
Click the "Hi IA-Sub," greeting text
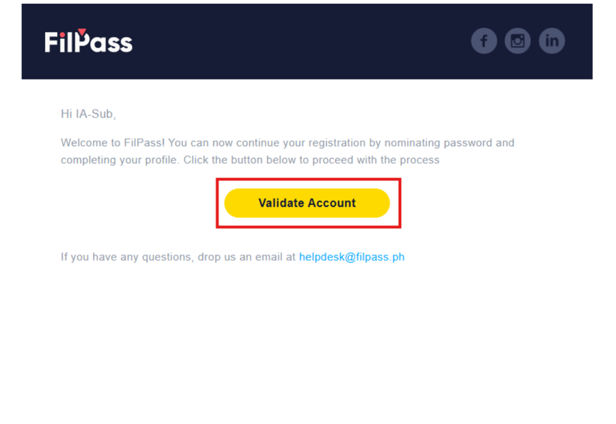[88, 114]
